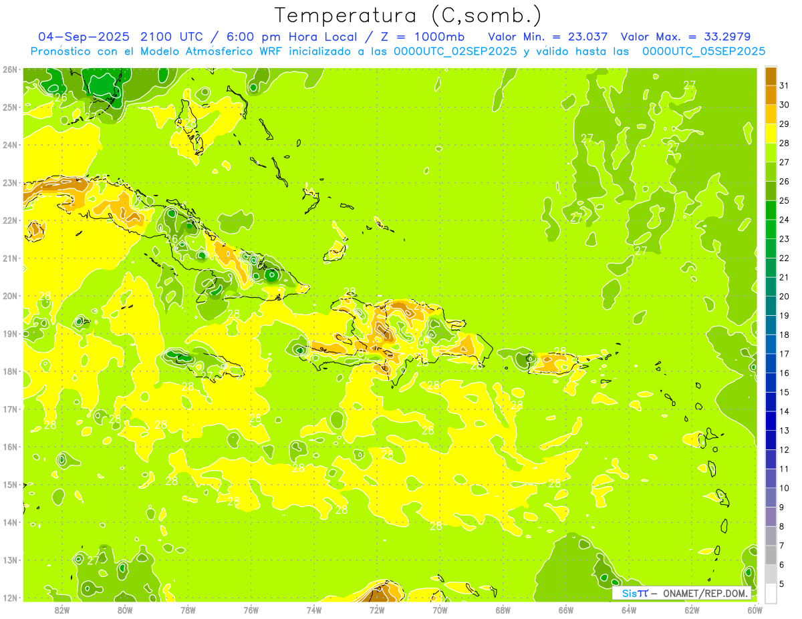This screenshot has width=802, height=619.
Task: Click the SisTT logo in the credit box
Action: 635,593
